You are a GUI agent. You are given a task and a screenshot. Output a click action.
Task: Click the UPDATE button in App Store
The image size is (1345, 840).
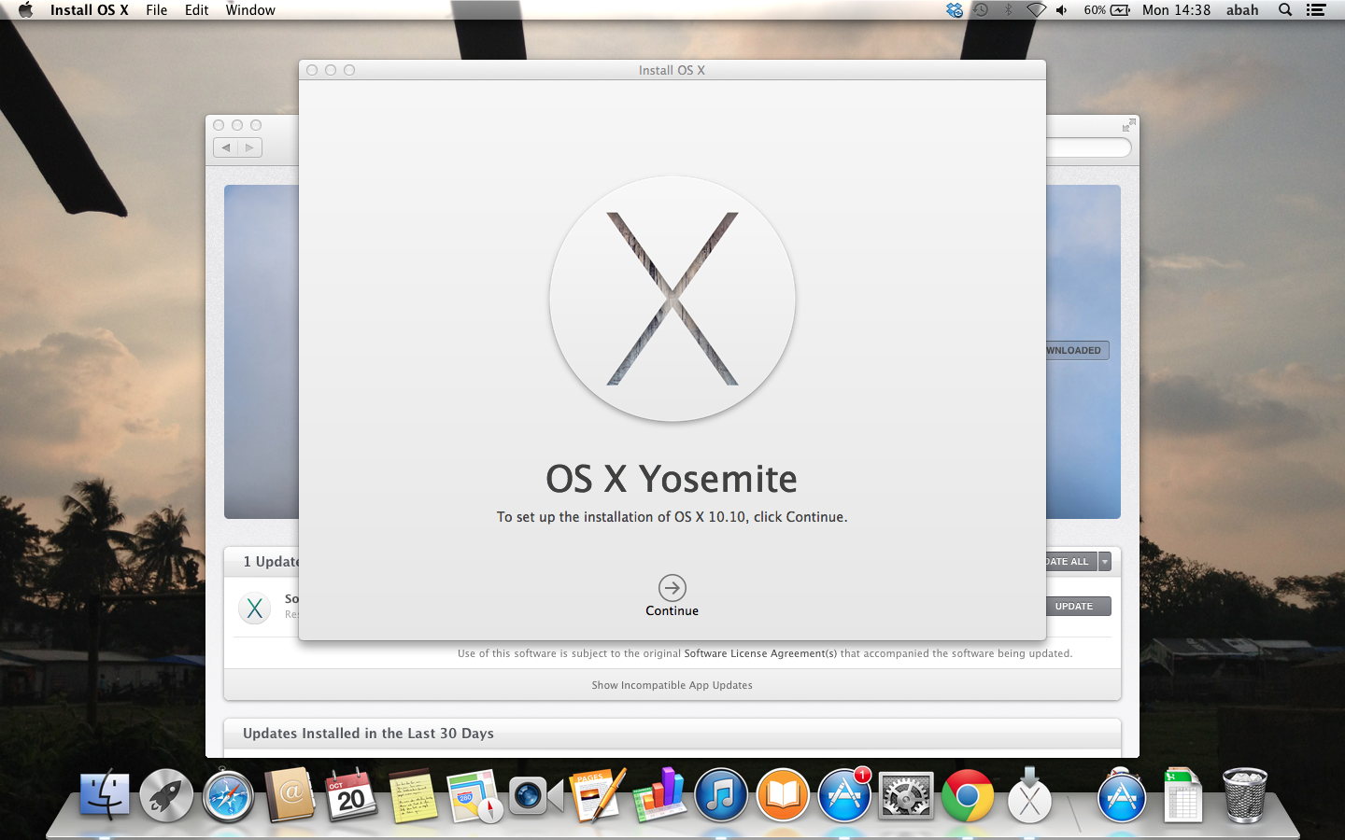coord(1075,607)
